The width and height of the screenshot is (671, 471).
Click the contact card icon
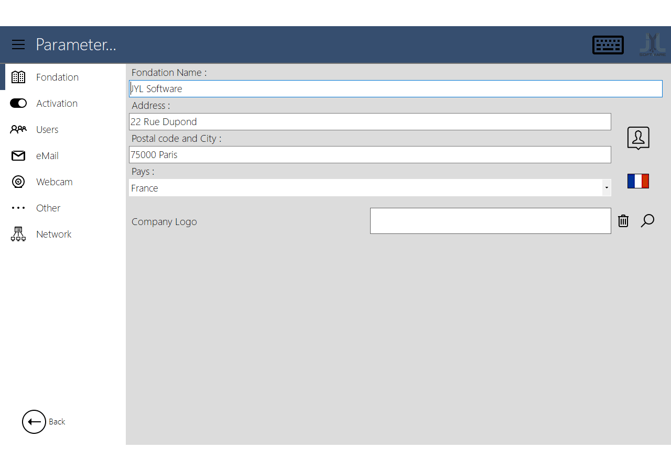[x=638, y=138]
